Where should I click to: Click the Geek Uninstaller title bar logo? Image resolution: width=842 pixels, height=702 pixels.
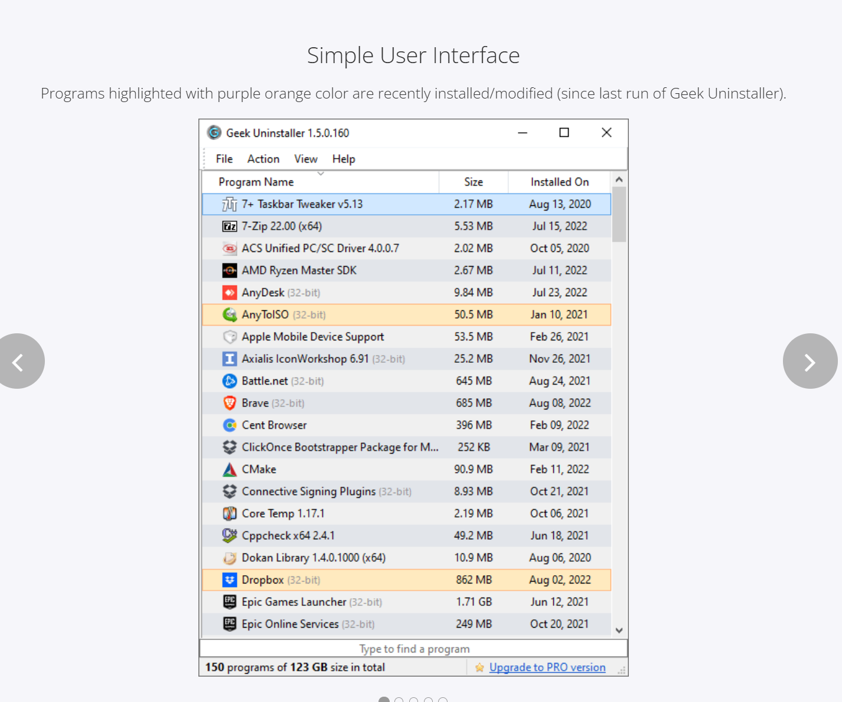point(214,133)
